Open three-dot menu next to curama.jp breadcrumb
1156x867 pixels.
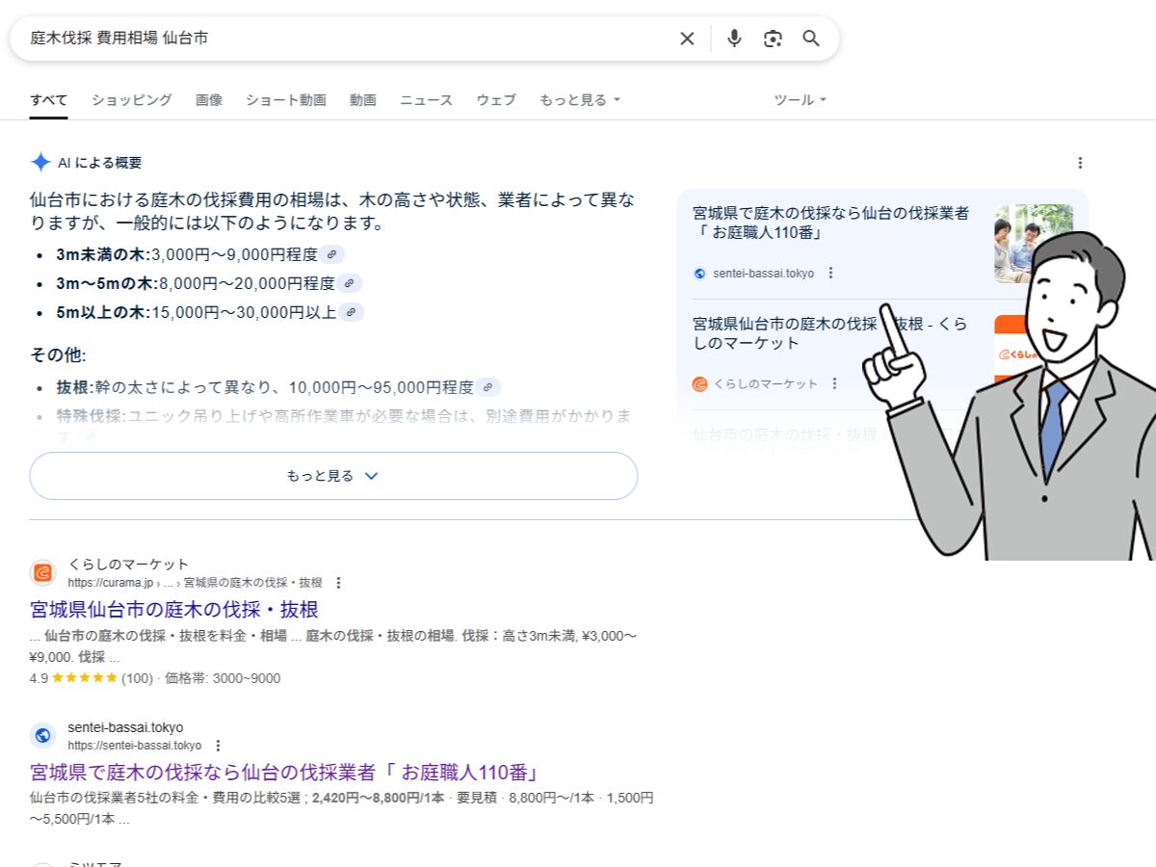click(x=338, y=583)
